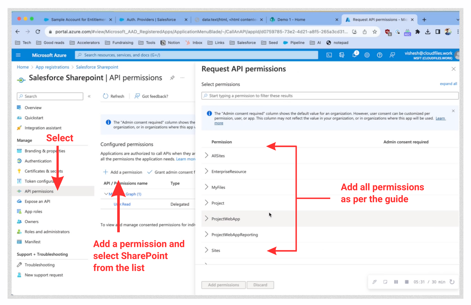Open the expand all link
This screenshot has width=471, height=305.
[x=448, y=84]
